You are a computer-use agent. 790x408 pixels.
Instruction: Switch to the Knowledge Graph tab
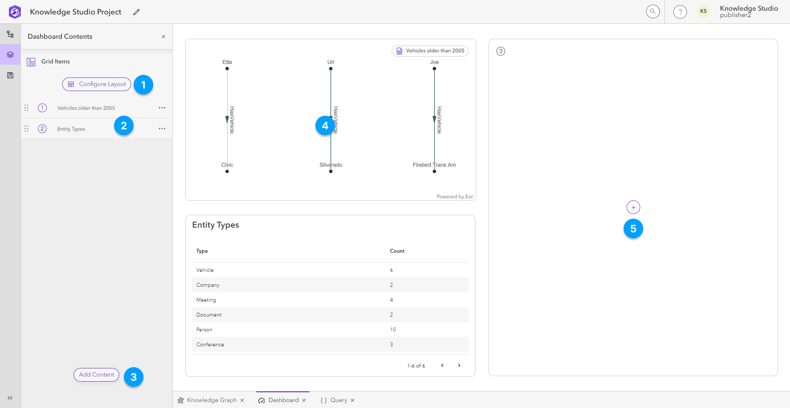tap(212, 400)
